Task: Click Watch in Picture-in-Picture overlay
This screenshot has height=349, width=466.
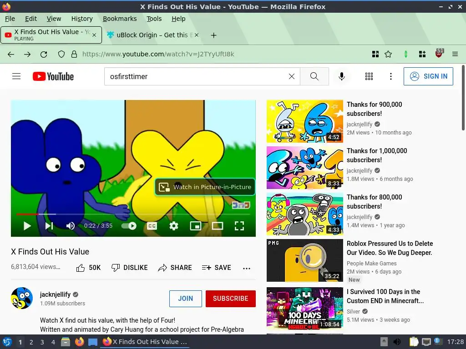Action: [205, 187]
